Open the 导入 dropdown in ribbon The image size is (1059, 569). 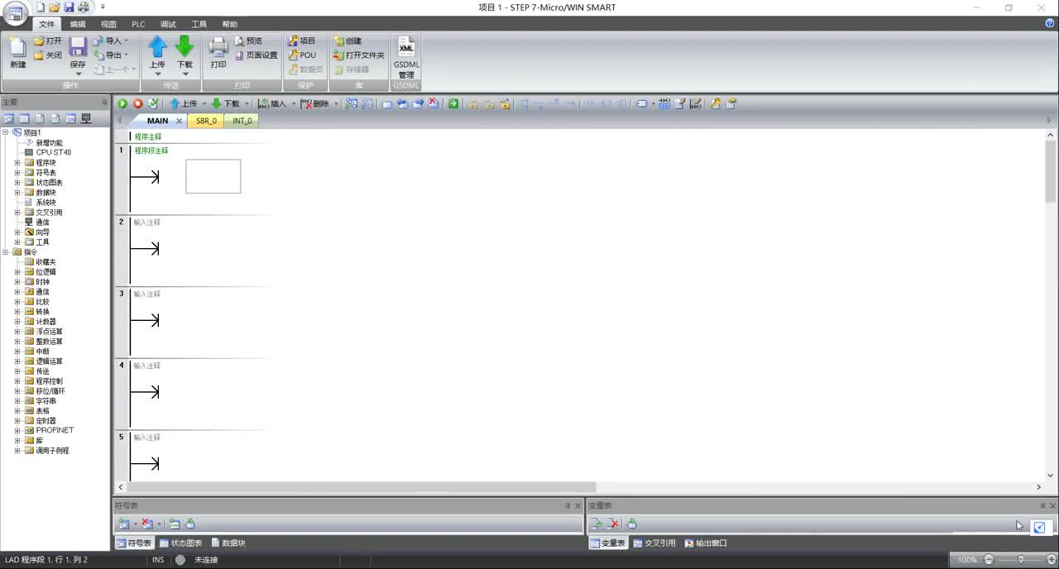pos(126,41)
